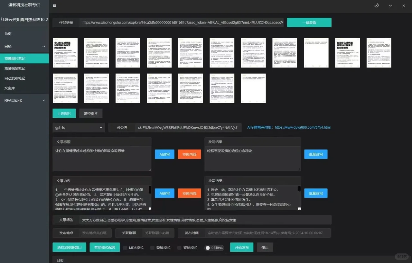
Task: Open the duya888.com token purchase link
Action: (x=303, y=128)
